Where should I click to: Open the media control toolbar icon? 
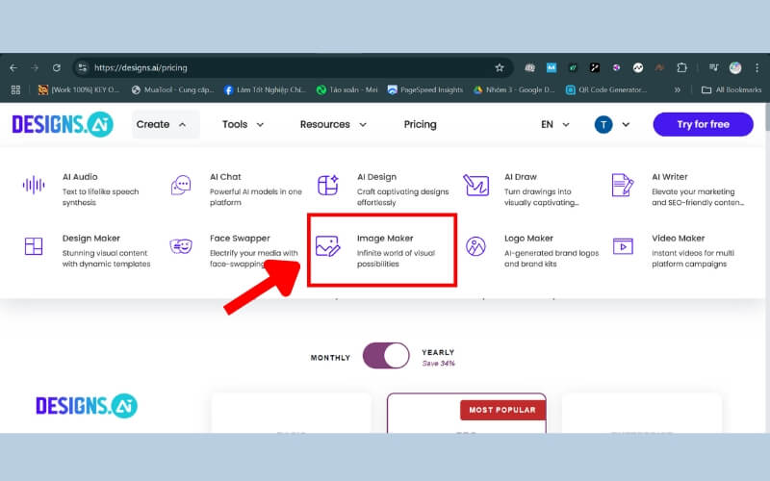tap(713, 67)
